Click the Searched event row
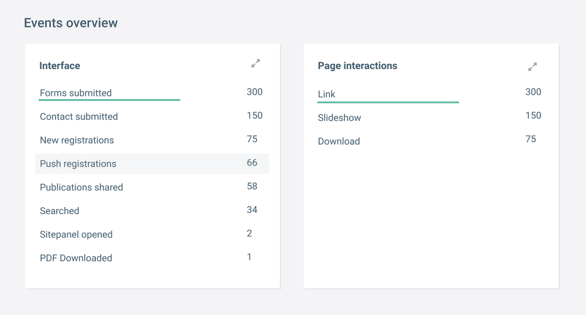 60,211
